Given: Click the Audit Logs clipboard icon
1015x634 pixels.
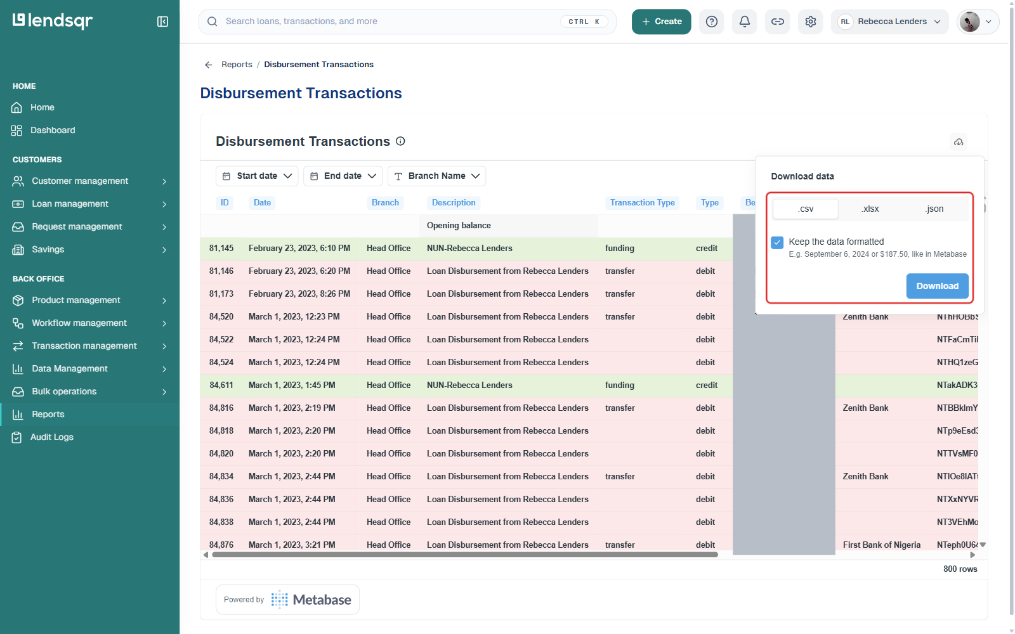Looking at the screenshot, I should pos(17,437).
